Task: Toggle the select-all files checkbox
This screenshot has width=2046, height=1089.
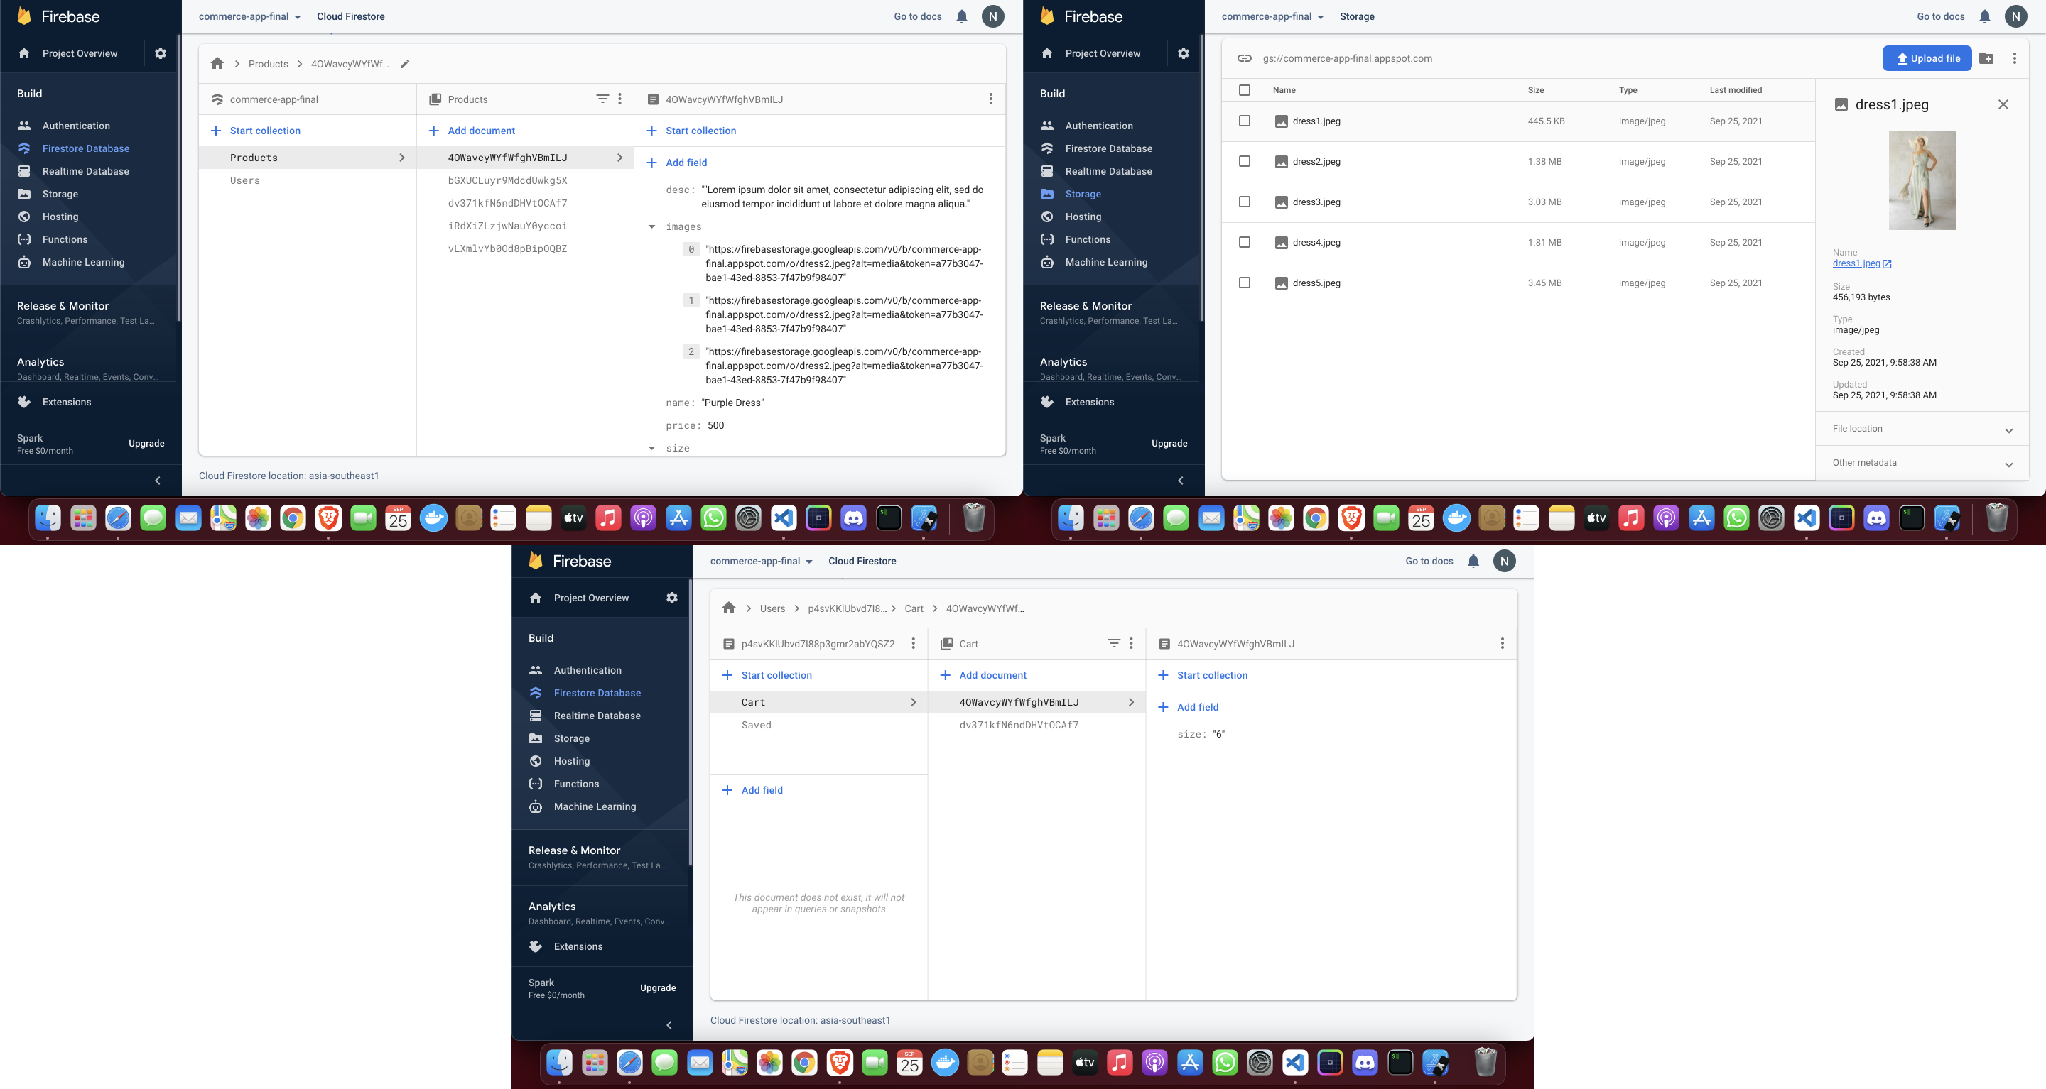Action: pyautogui.click(x=1245, y=90)
